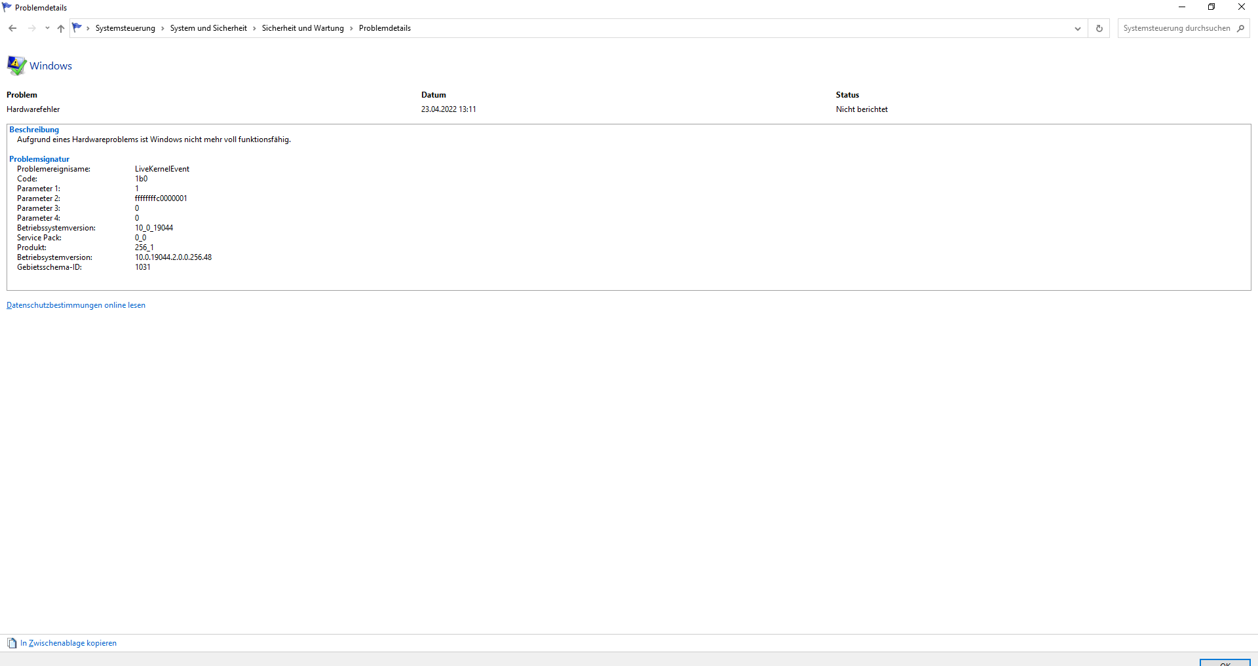Click the Problemdetails title bar flag icon
This screenshot has width=1258, height=666.
(7, 7)
